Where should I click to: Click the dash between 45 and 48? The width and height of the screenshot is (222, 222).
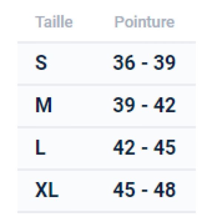coord(145,191)
